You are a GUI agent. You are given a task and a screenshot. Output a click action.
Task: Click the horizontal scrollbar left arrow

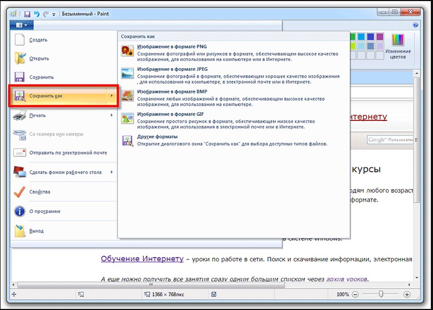(14, 284)
